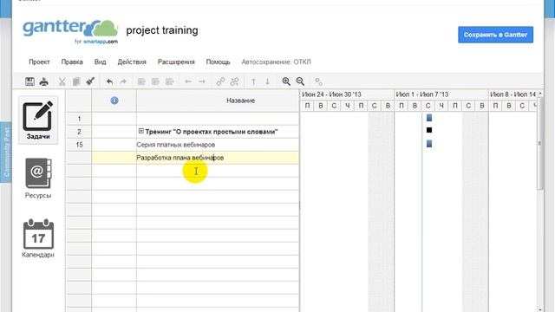
Task: Click the Unlink tasks broken chain icon
Action: [x=234, y=81]
